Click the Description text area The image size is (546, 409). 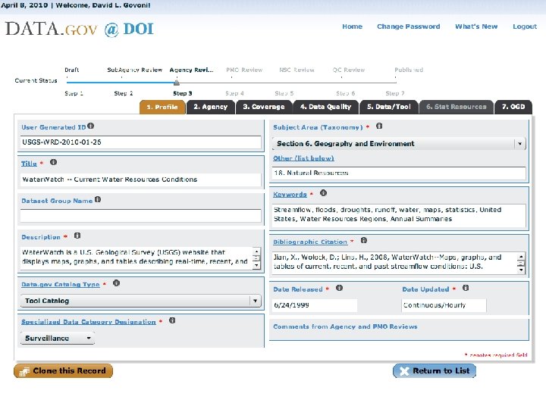pyautogui.click(x=136, y=257)
